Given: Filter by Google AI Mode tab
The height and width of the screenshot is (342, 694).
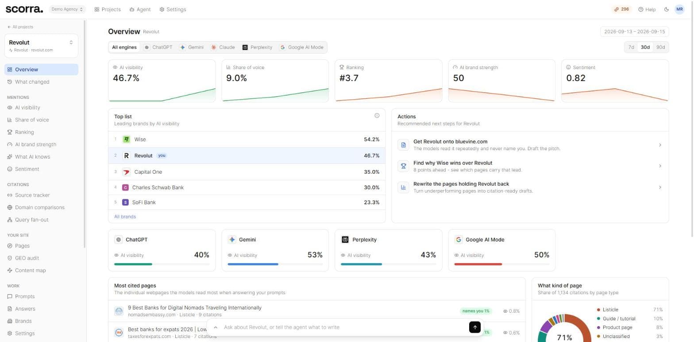Looking at the screenshot, I should click(x=301, y=47).
